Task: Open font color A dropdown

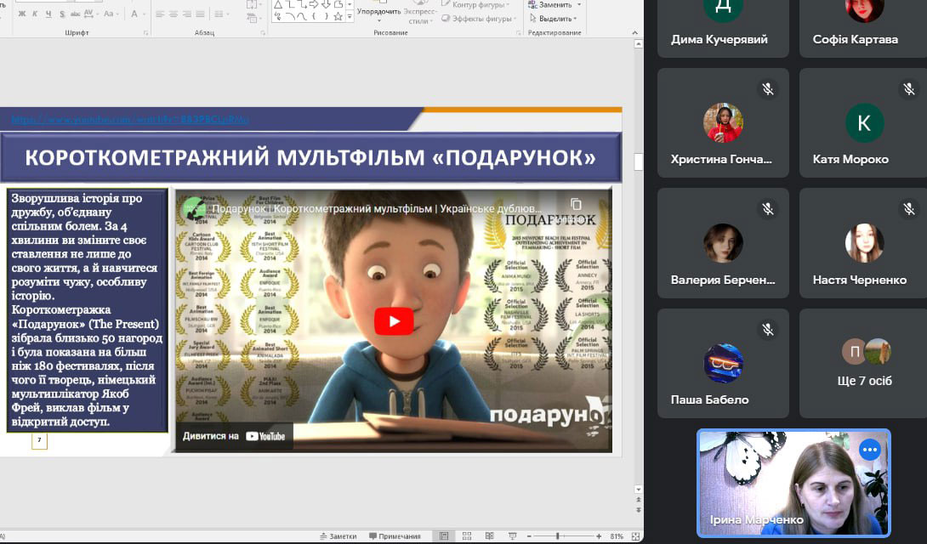Action: tap(137, 14)
